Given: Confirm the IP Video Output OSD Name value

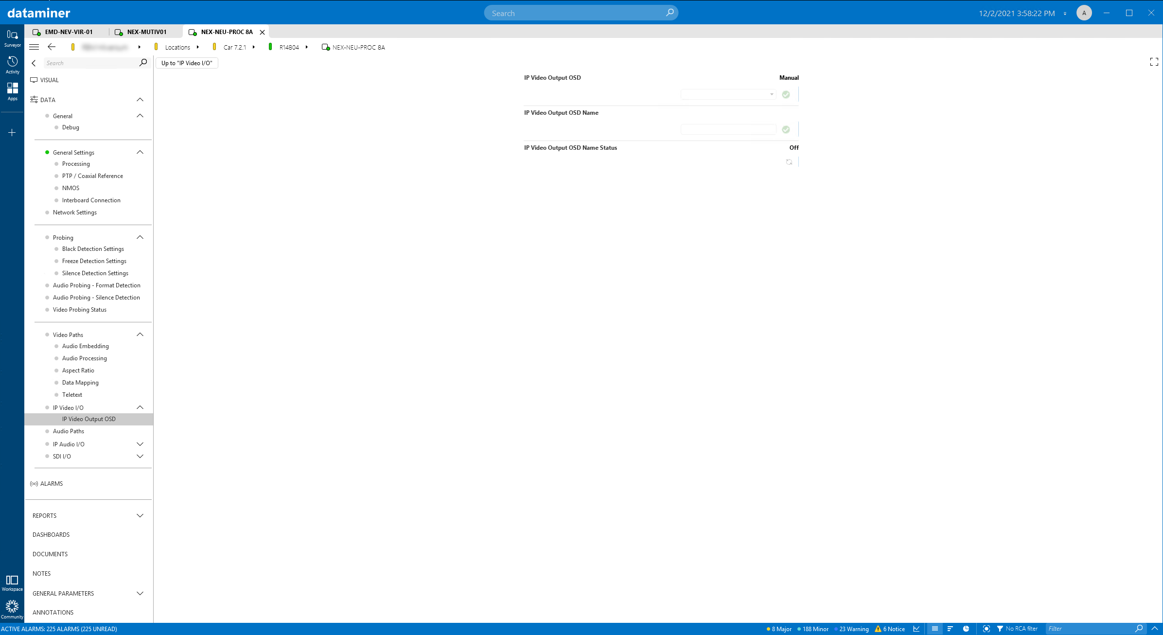Looking at the screenshot, I should click(786, 129).
